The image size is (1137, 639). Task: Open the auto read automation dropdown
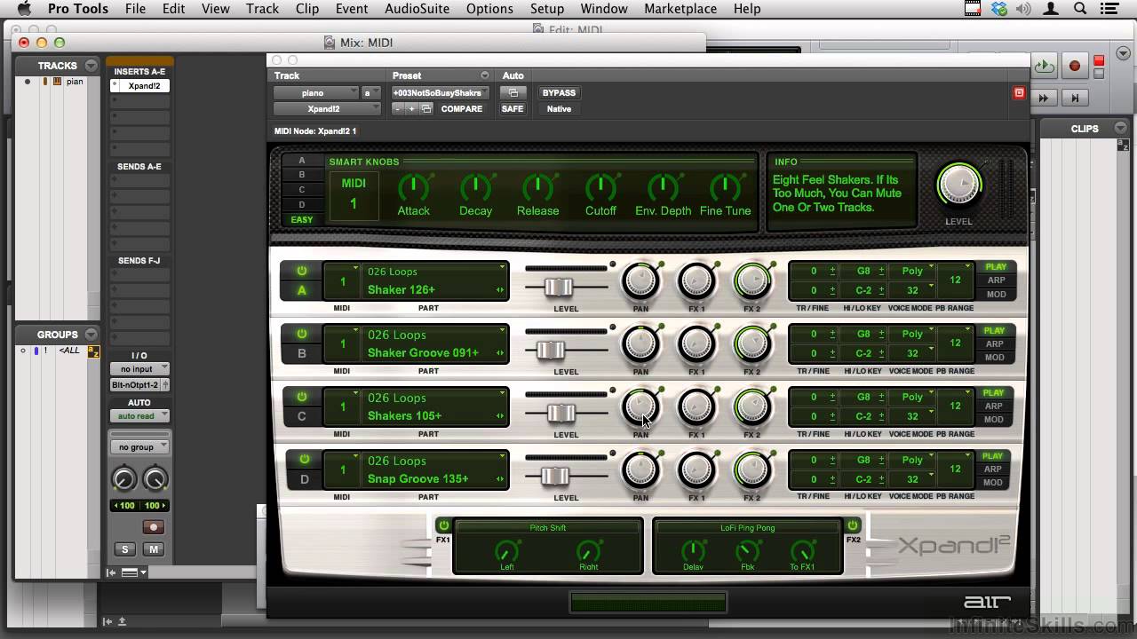tap(139, 416)
